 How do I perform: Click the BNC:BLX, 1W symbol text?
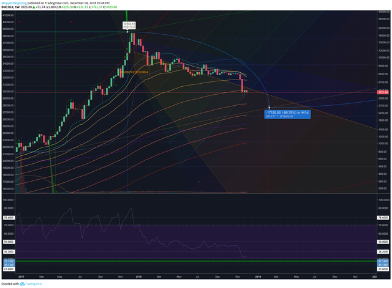[x=10, y=7]
